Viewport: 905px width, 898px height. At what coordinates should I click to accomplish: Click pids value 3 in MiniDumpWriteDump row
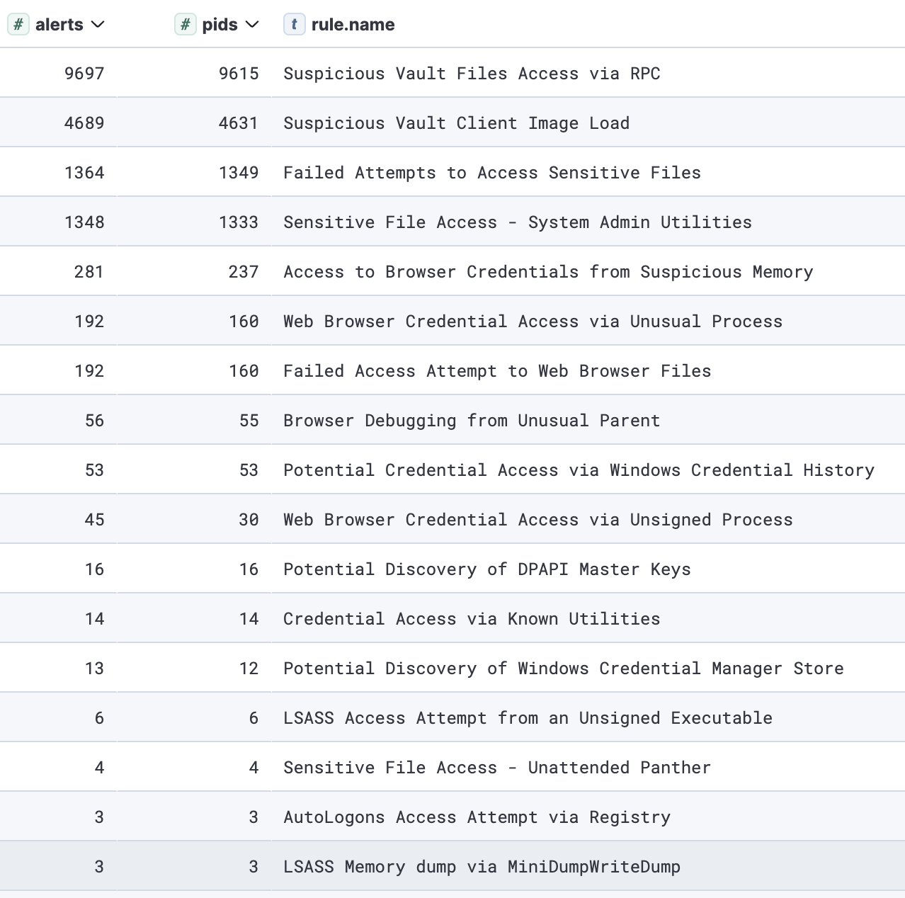[x=254, y=867]
